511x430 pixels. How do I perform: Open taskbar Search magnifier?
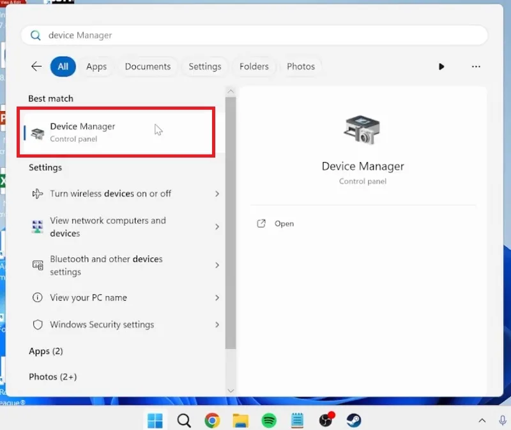tap(184, 420)
